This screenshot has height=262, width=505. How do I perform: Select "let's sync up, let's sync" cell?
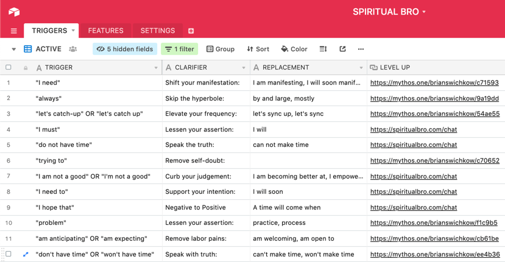click(308, 114)
